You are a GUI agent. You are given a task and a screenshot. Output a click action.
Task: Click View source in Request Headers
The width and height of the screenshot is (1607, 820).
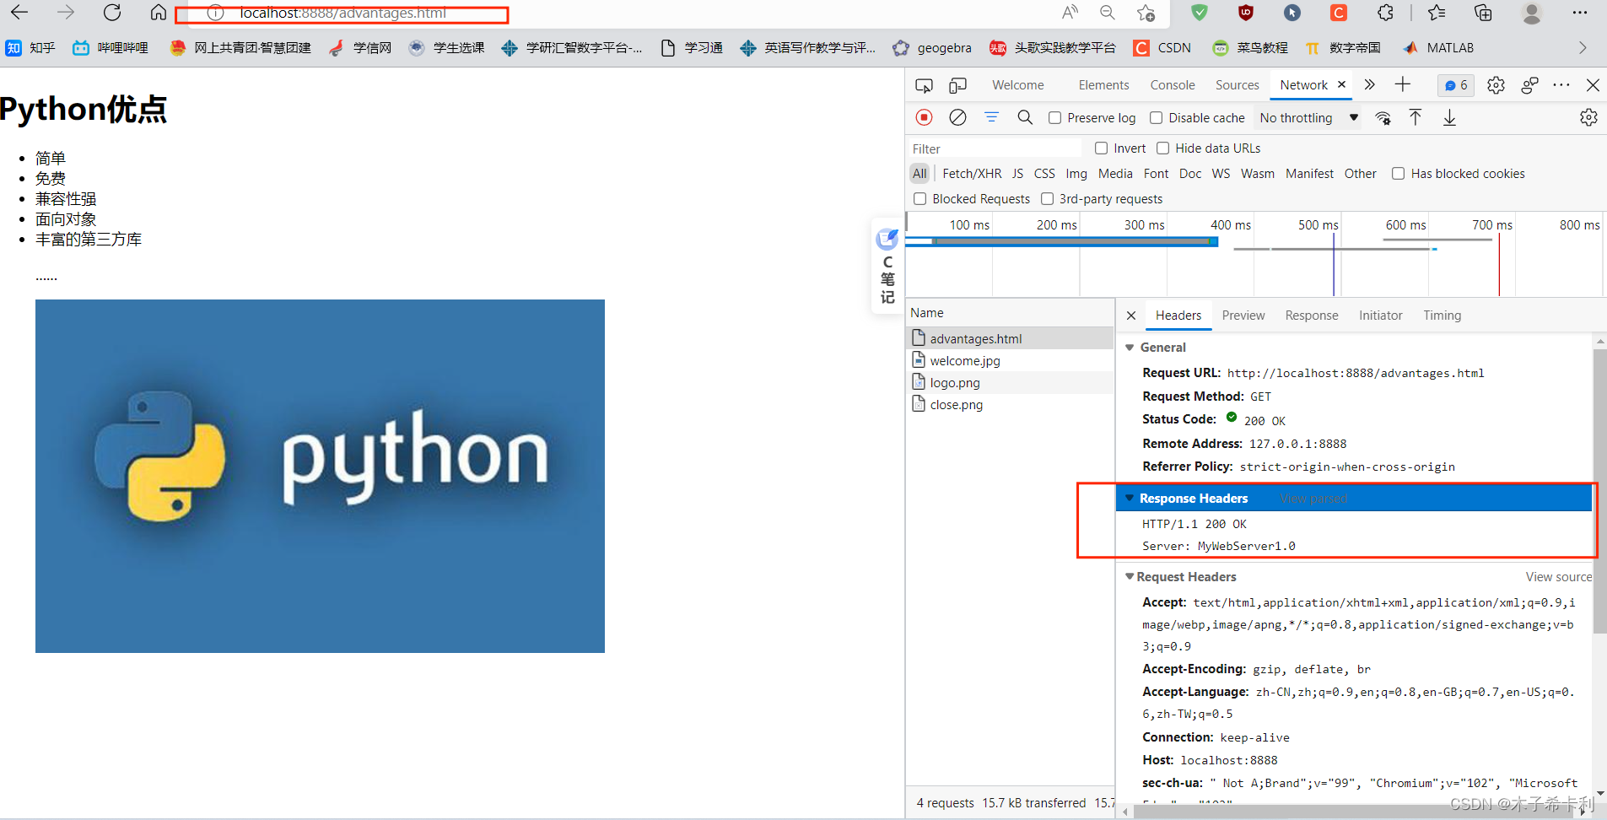coord(1559,577)
